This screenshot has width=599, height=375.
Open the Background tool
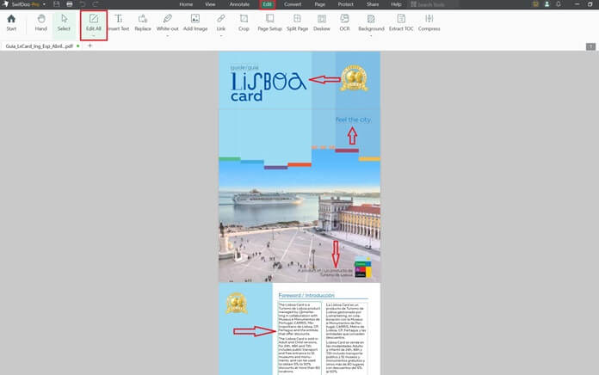(x=371, y=22)
